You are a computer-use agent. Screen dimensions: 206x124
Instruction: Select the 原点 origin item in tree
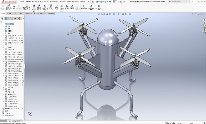pos(9,33)
